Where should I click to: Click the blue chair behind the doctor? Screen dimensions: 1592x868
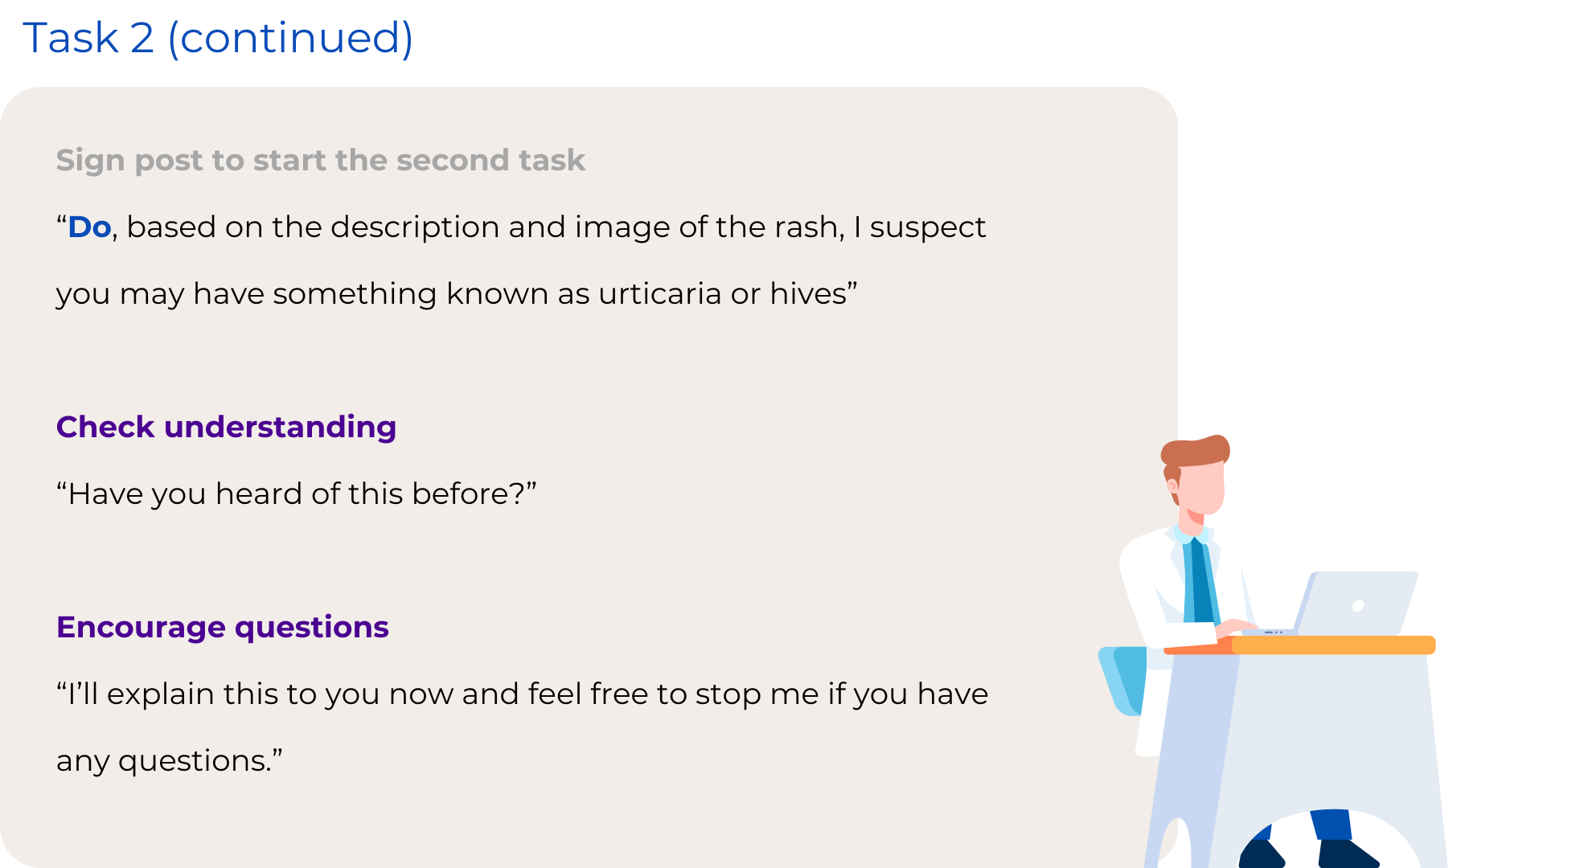[x=1122, y=679]
